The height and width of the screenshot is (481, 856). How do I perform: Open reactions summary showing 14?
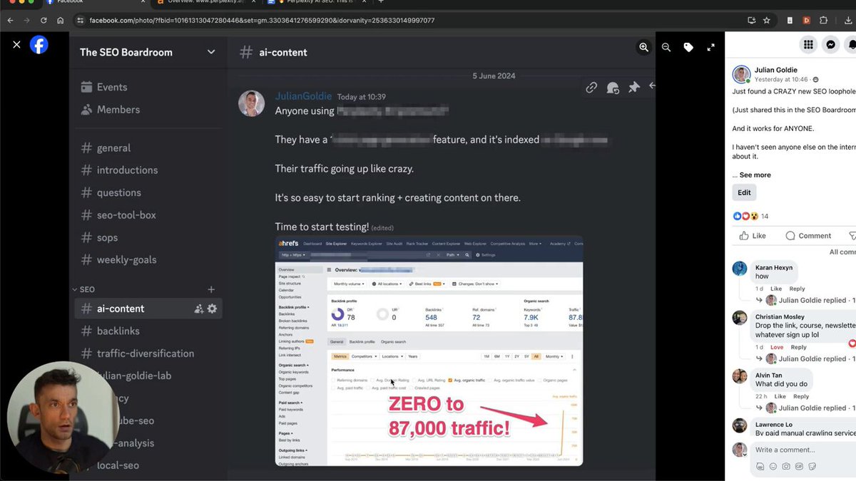coord(750,216)
